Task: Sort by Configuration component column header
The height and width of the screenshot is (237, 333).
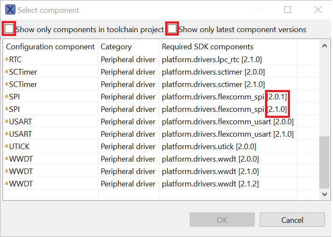Action: [50, 47]
